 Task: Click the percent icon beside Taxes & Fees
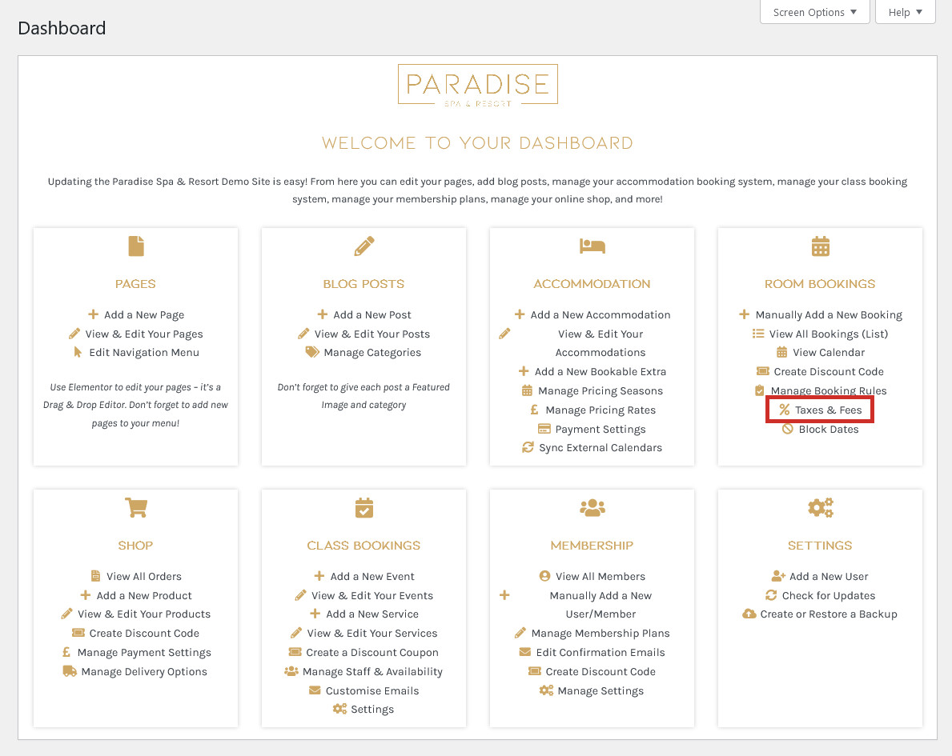785,410
